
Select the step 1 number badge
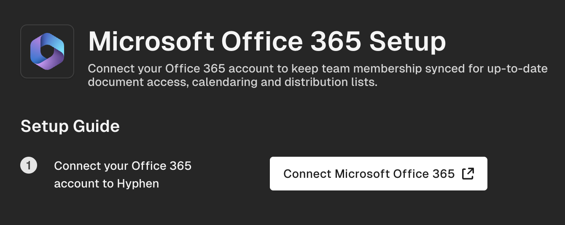29,166
